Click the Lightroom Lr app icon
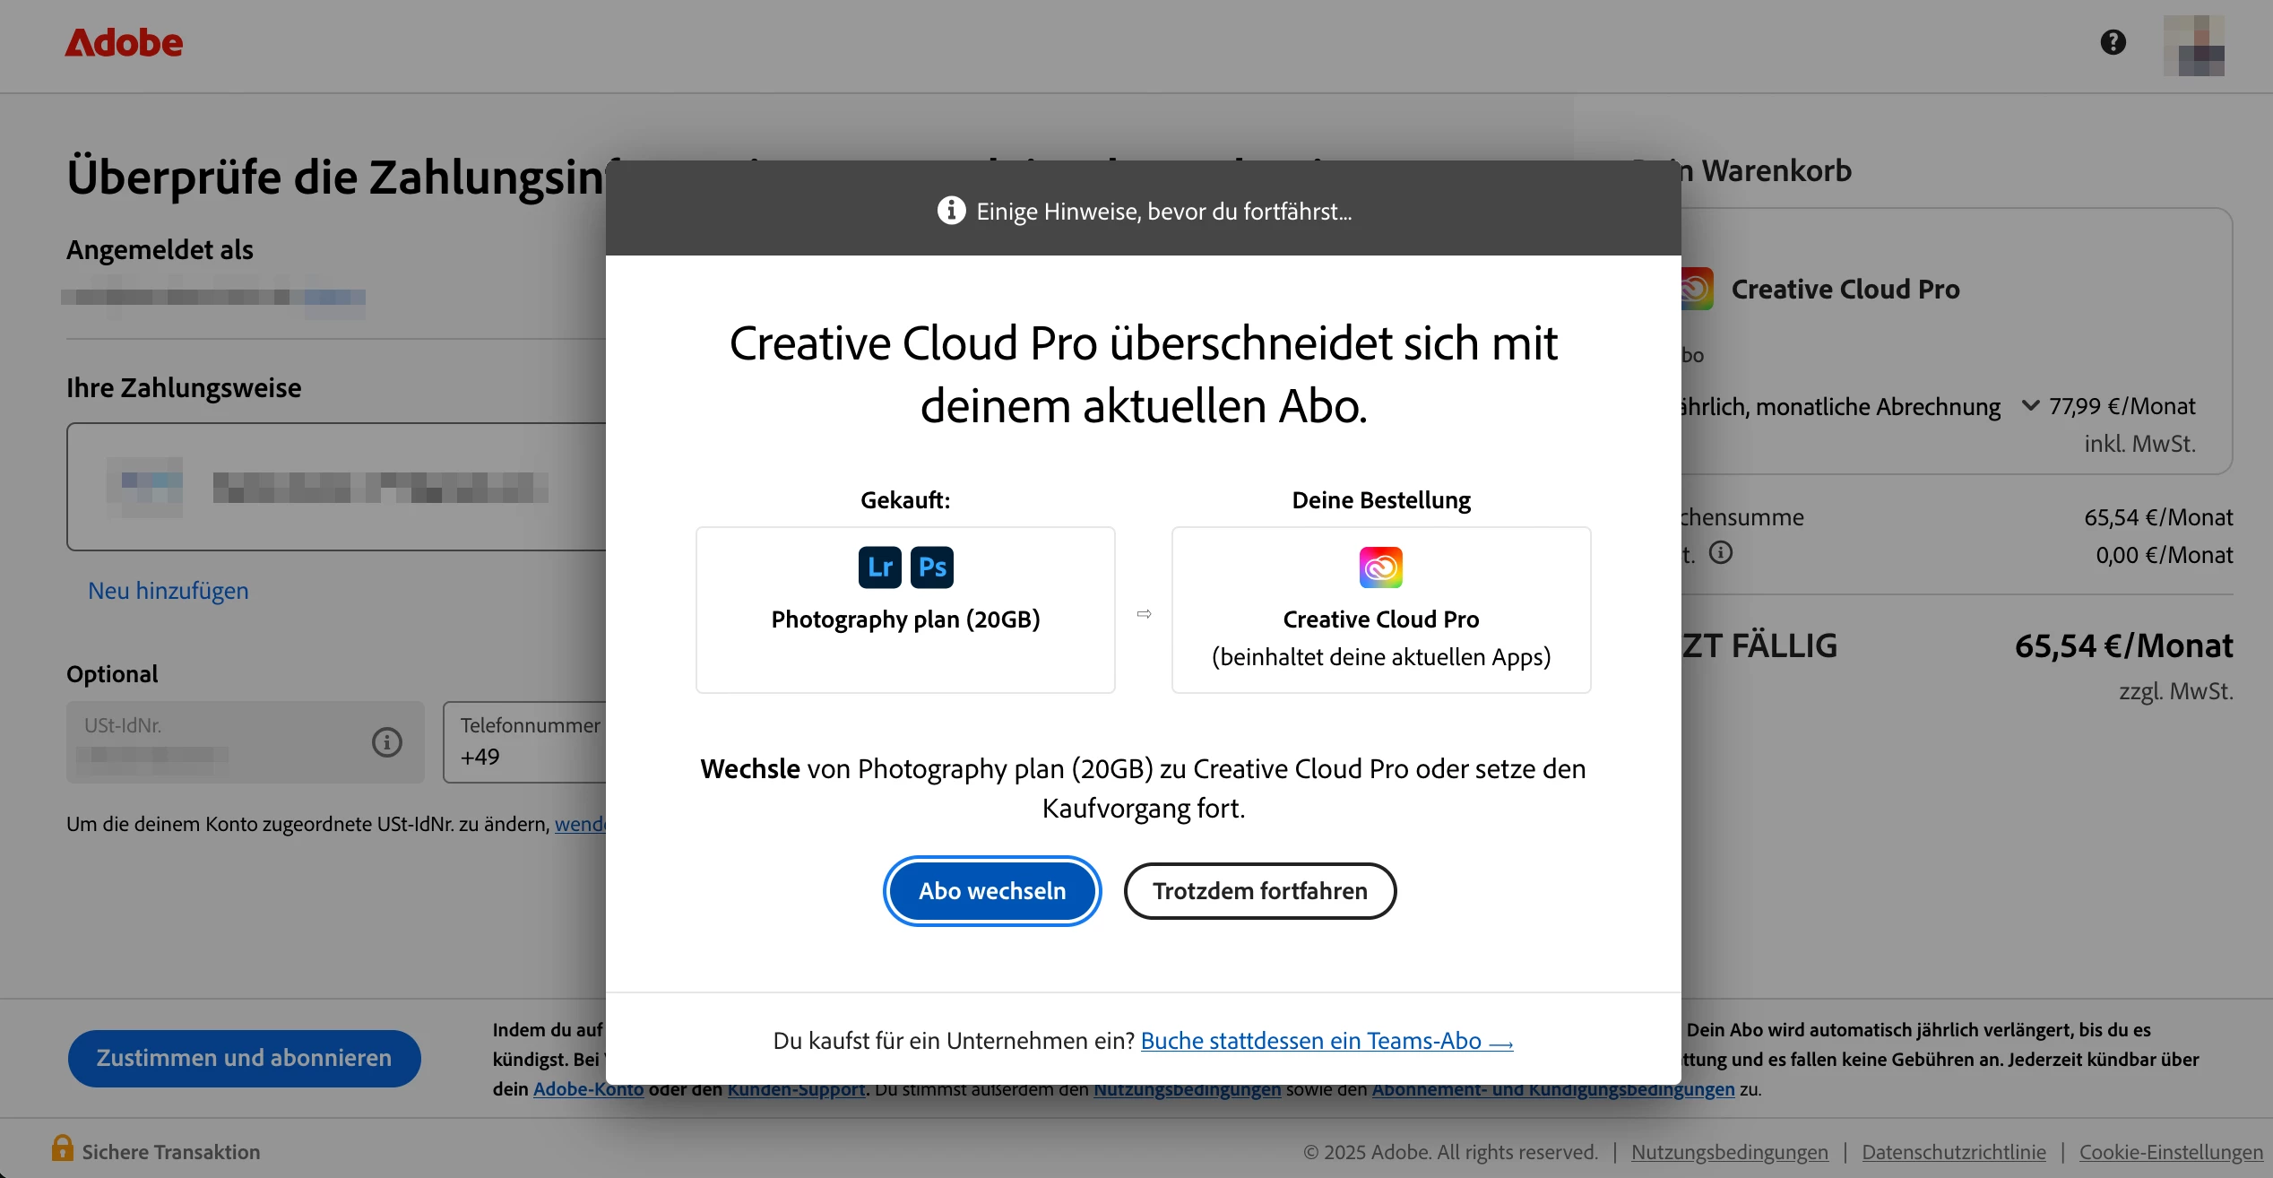The width and height of the screenshot is (2273, 1178). tap(879, 567)
